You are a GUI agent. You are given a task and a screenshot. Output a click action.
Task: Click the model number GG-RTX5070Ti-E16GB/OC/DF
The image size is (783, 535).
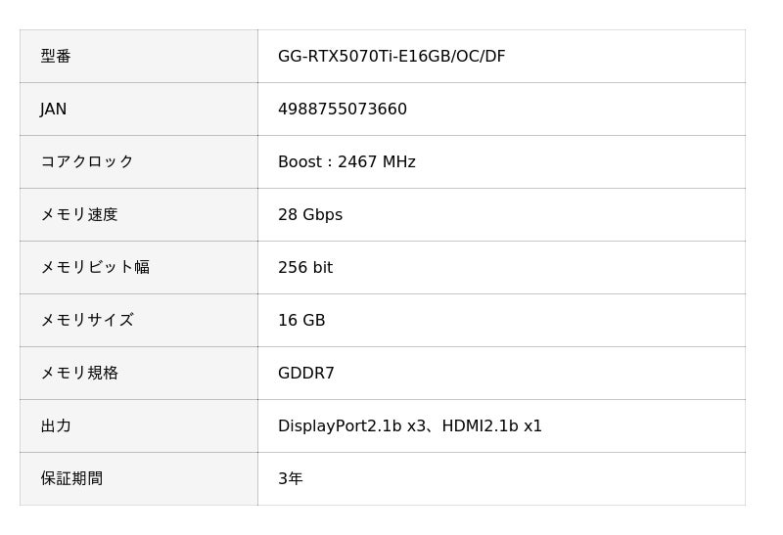(x=391, y=57)
